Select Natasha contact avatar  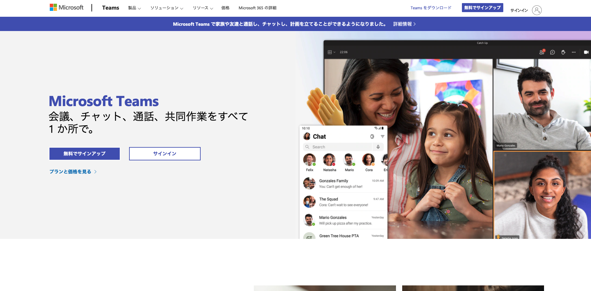pos(329,160)
